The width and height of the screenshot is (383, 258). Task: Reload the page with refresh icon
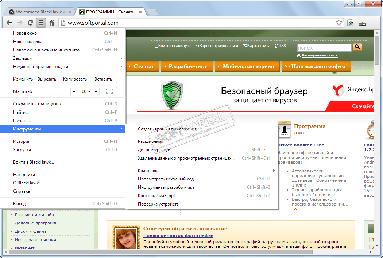click(30, 23)
